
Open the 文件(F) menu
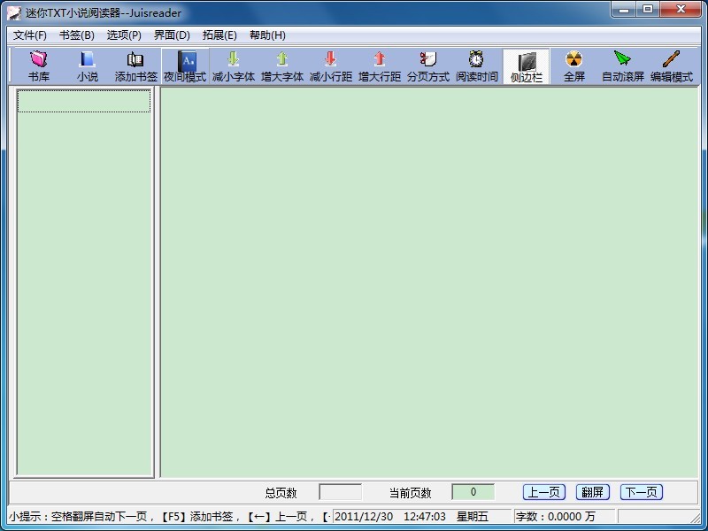coord(30,35)
